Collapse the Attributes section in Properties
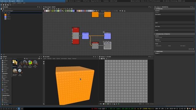196x110 pixels. point(155,9)
